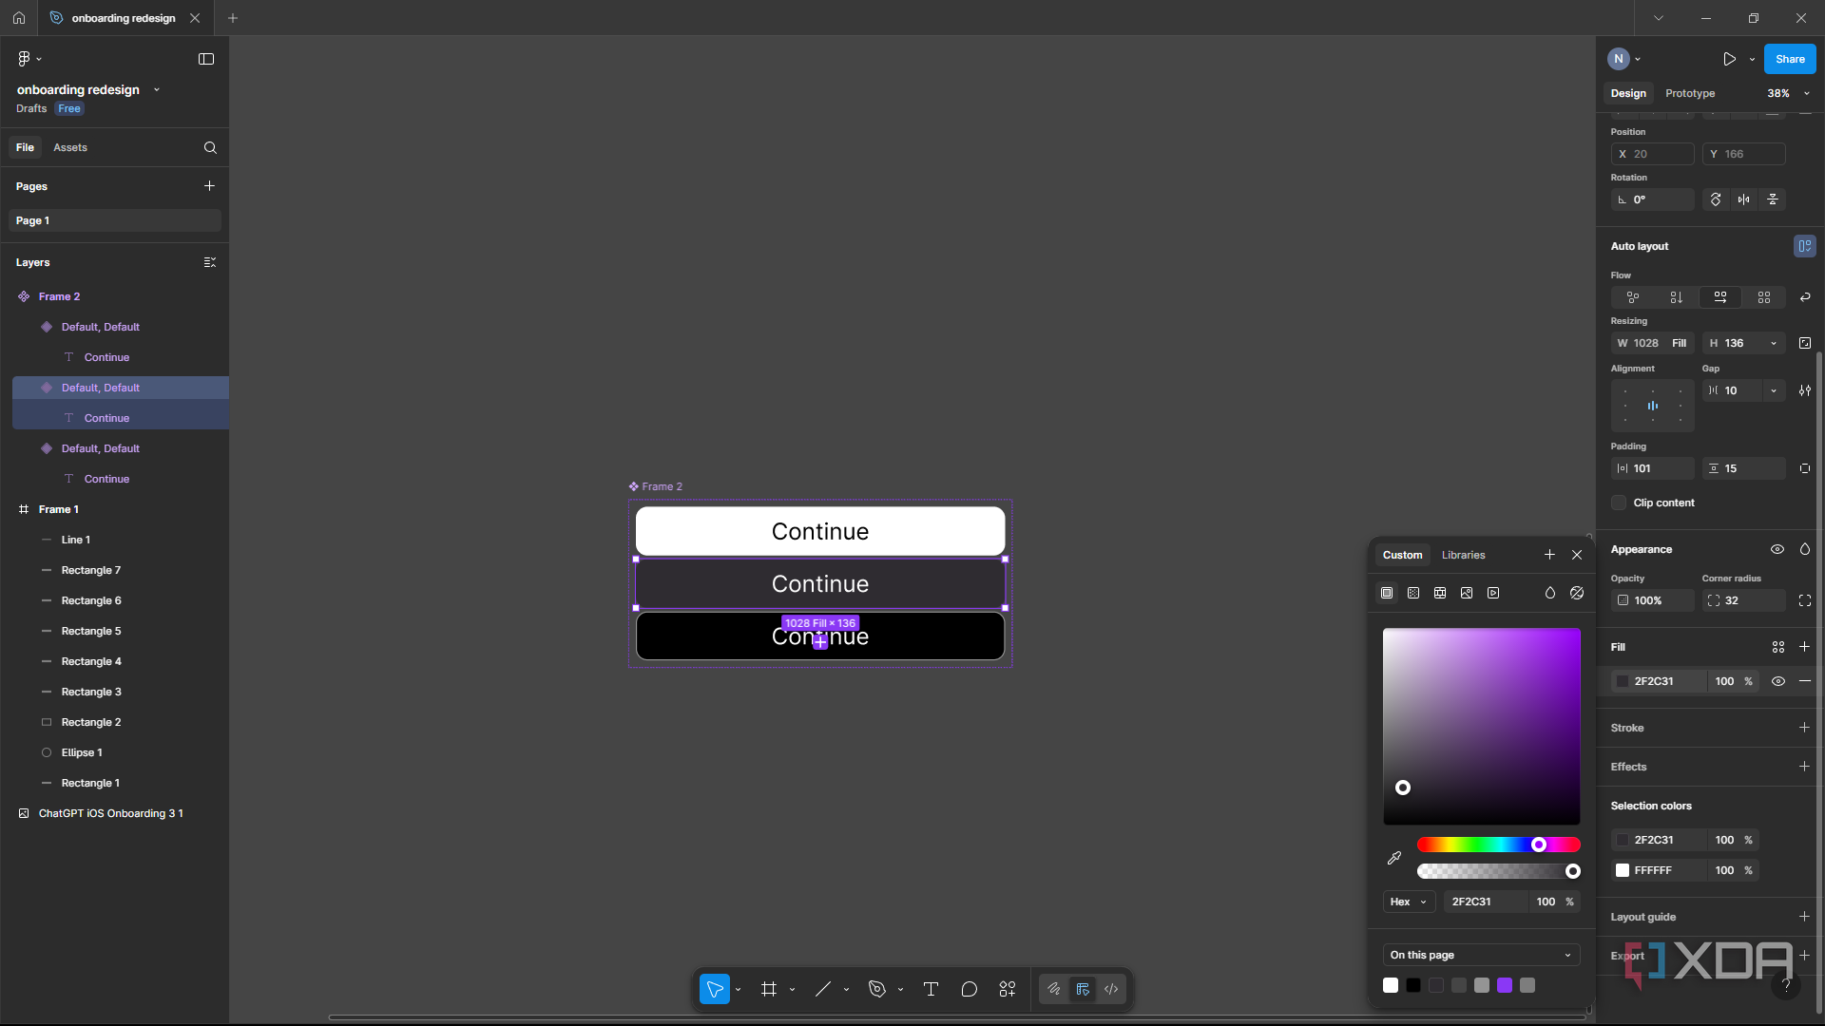
Task: Switch to the Prototype tab
Action: pos(1690,93)
